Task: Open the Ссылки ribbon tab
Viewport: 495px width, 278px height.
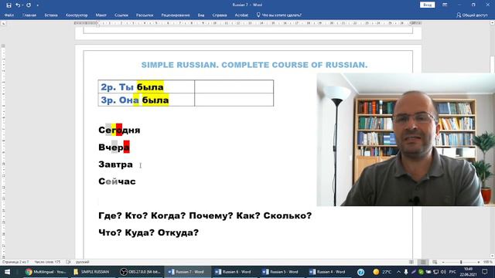Action: click(x=121, y=15)
